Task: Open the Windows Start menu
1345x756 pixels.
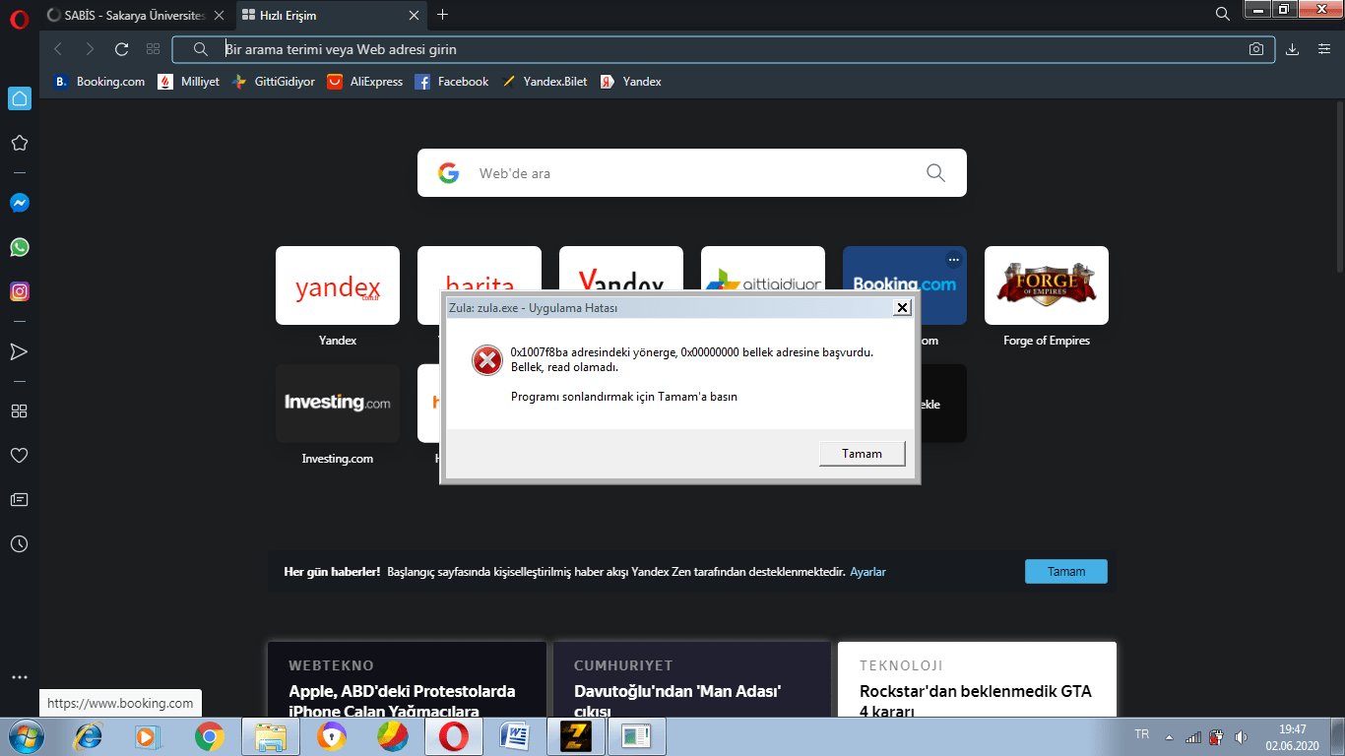Action: click(27, 736)
